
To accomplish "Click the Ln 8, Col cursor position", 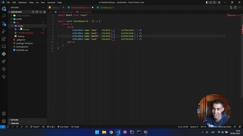I will (183, 127).
